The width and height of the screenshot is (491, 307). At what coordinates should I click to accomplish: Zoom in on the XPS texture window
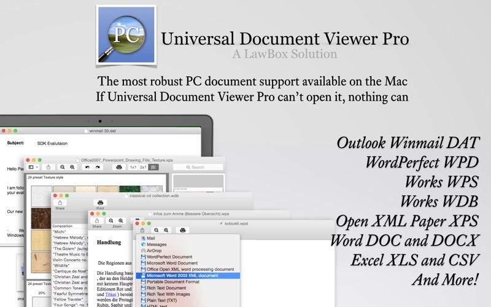pos(72,167)
